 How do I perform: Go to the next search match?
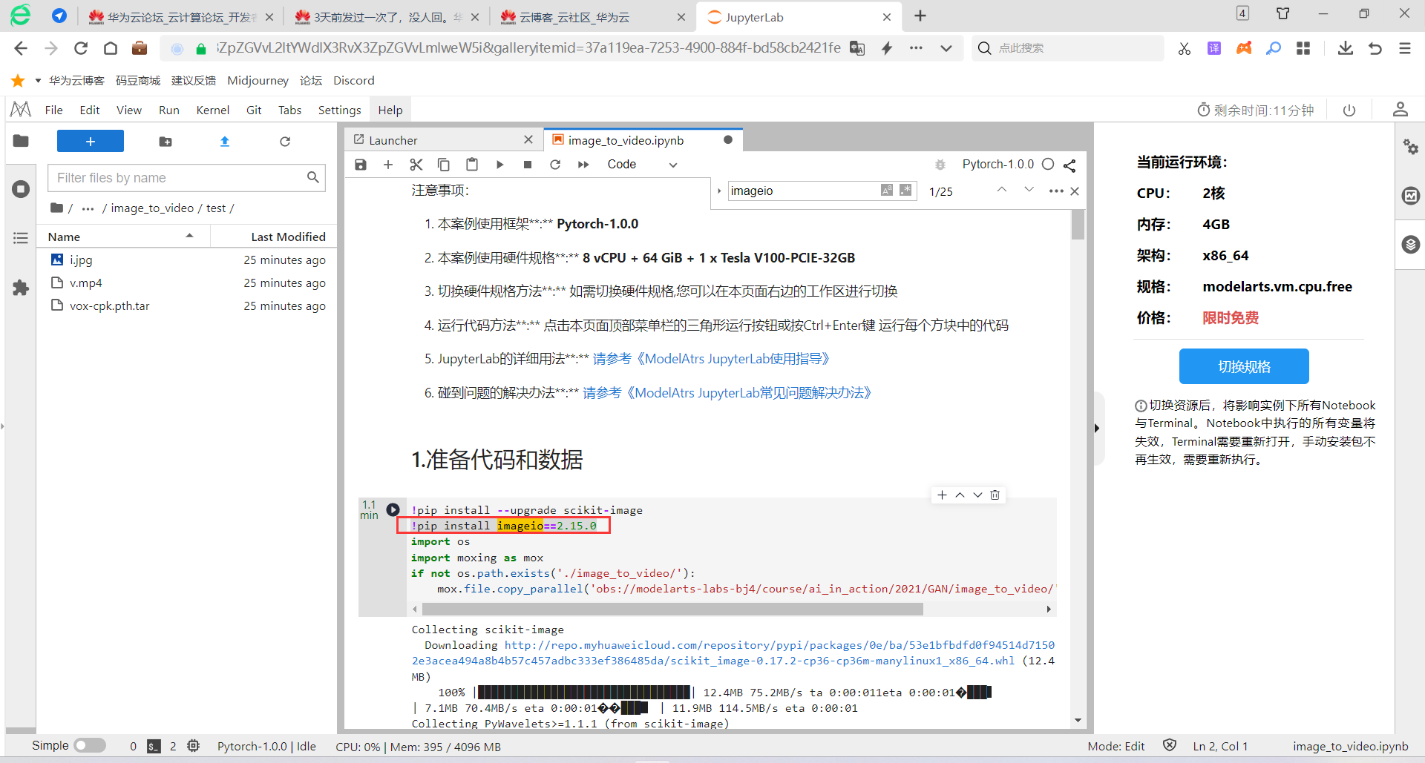tap(1029, 190)
